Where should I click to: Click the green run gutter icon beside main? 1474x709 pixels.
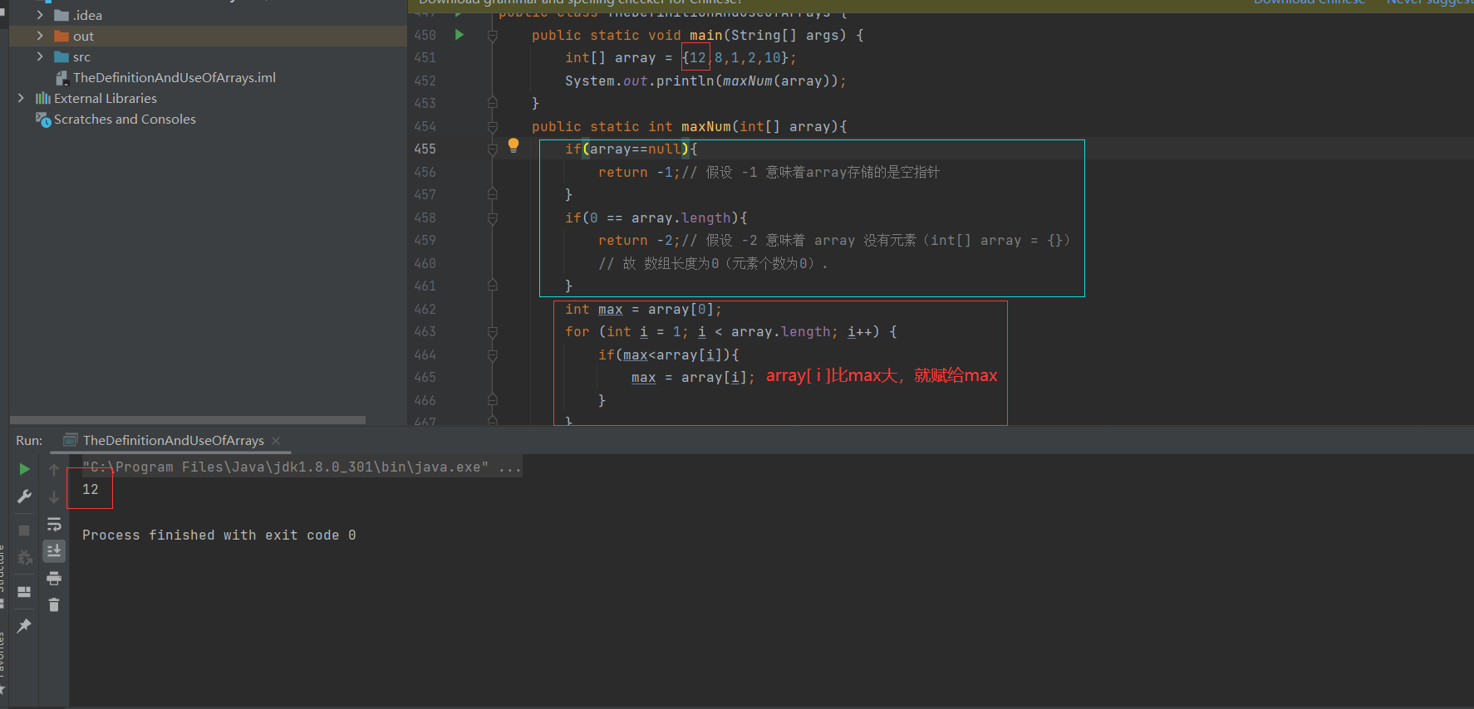(459, 35)
